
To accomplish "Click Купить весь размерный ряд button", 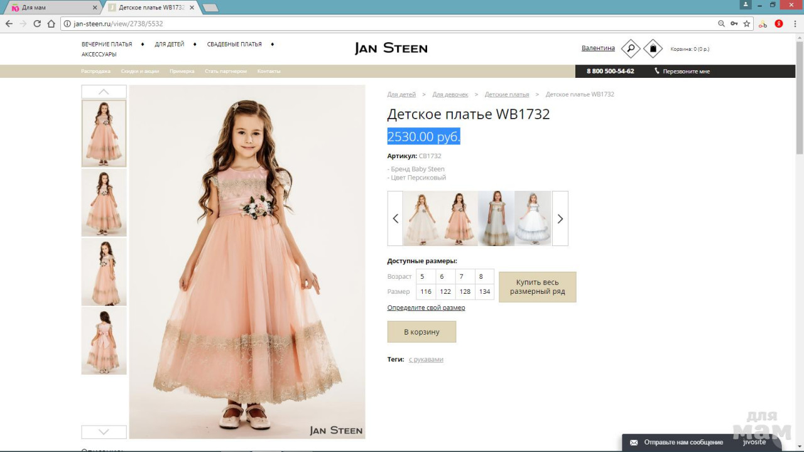I will coord(537,287).
